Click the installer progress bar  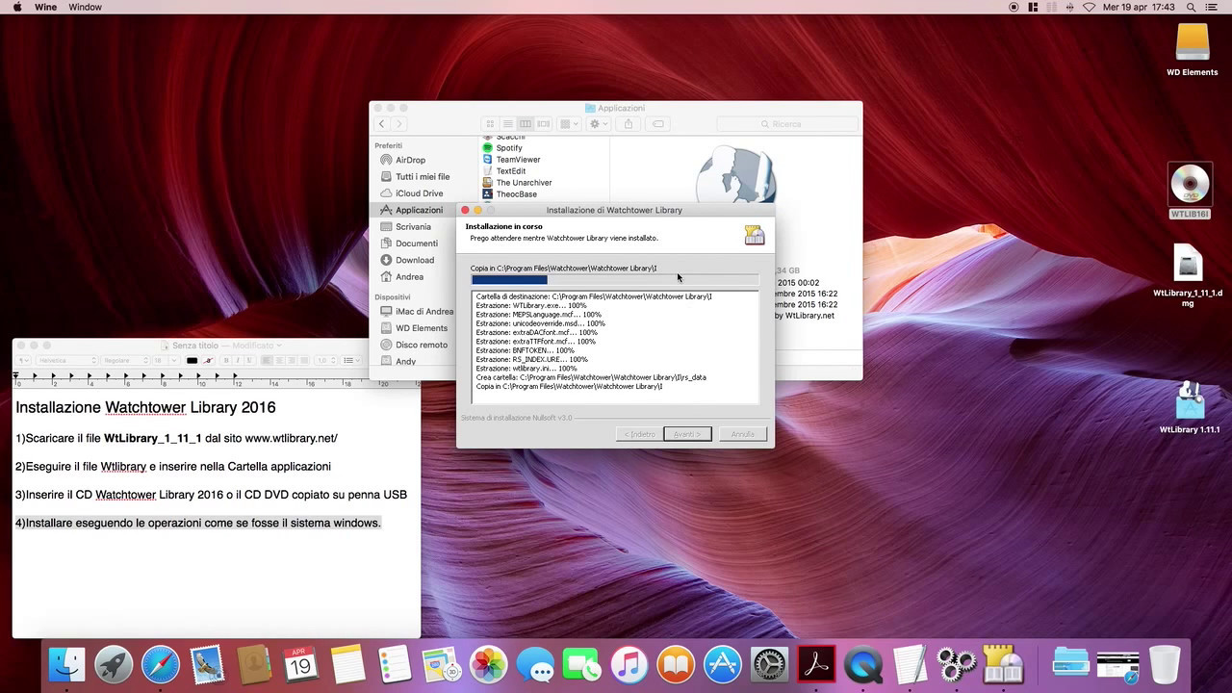point(614,280)
